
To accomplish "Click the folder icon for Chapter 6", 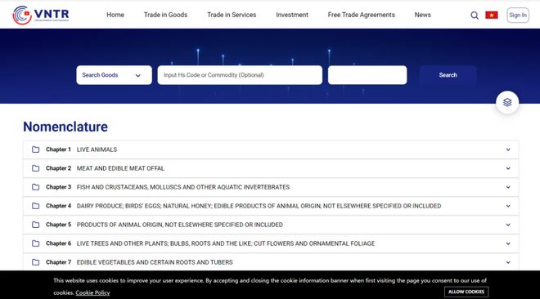I will [35, 243].
